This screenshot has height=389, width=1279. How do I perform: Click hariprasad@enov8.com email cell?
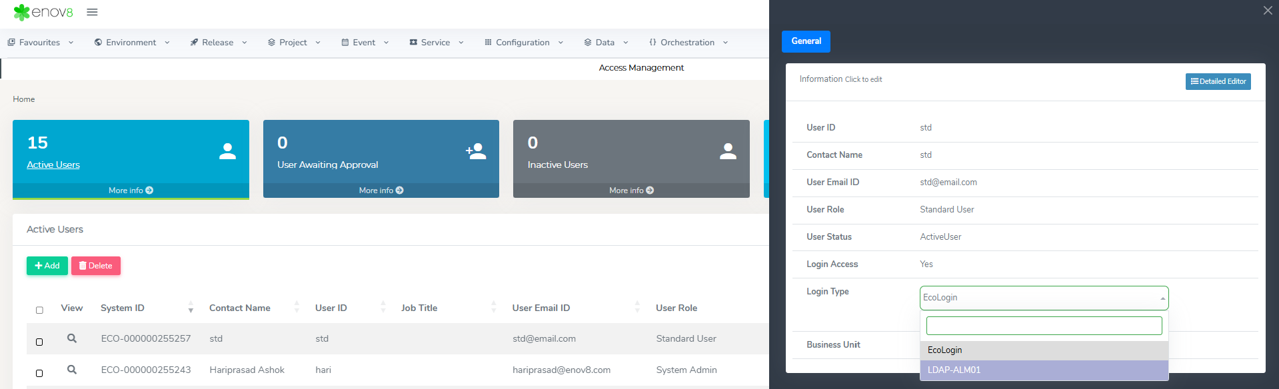point(561,370)
